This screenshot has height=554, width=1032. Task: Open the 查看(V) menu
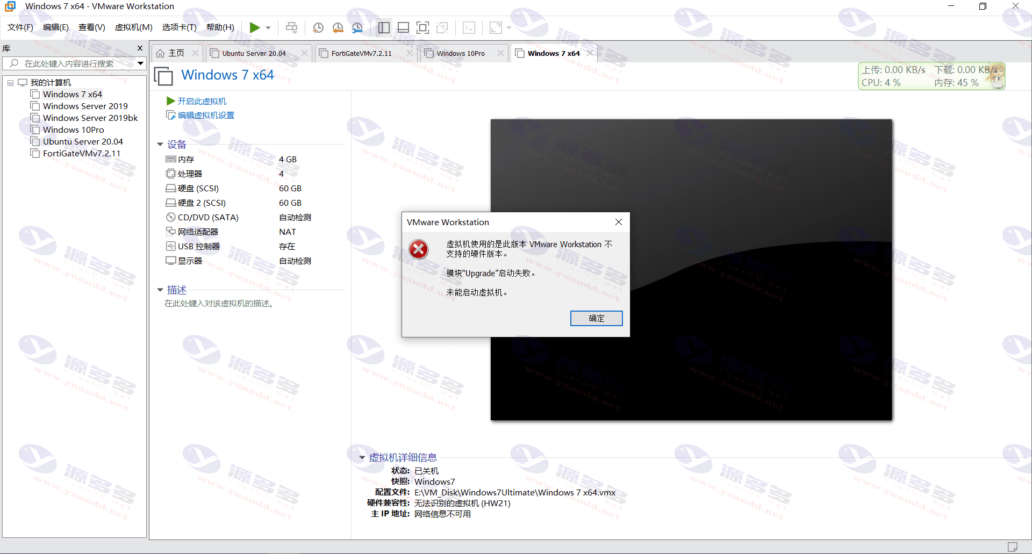click(x=92, y=27)
